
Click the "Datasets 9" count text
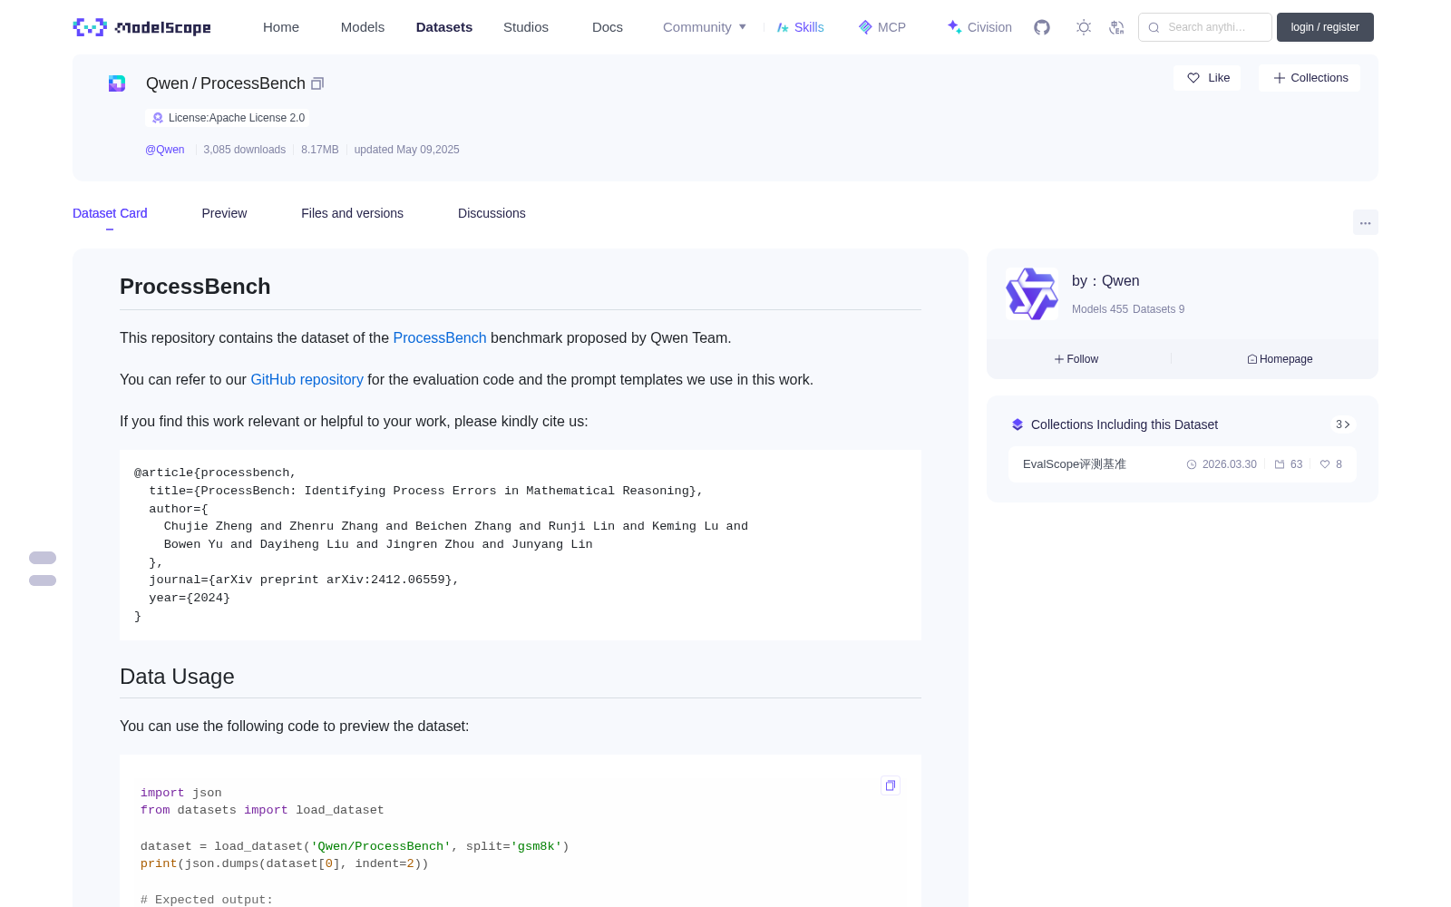click(1159, 309)
